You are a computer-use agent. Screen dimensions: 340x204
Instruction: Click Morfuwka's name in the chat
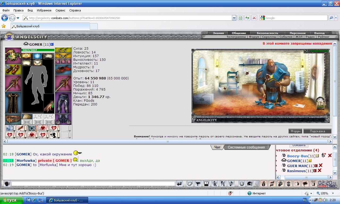click(26, 160)
